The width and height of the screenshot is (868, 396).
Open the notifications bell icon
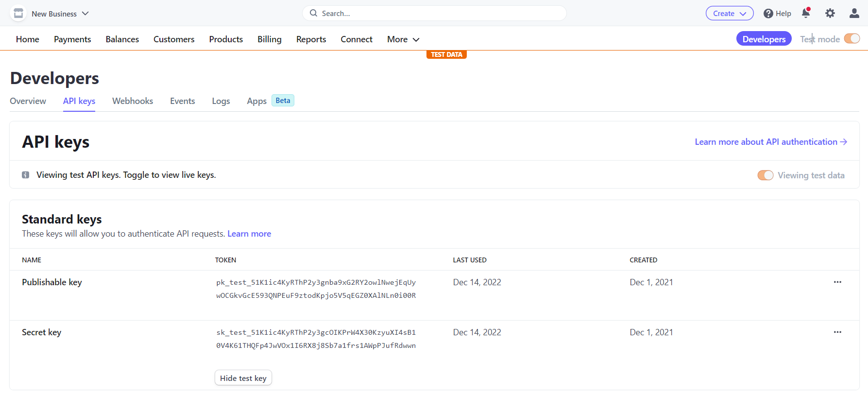point(806,13)
